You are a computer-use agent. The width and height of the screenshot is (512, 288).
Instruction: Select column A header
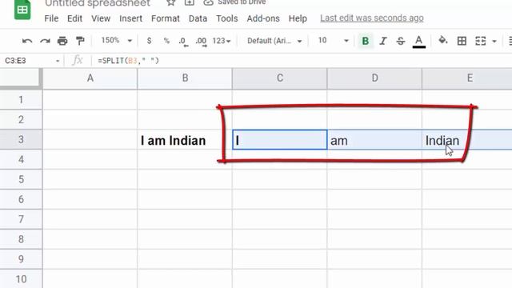[x=90, y=78]
